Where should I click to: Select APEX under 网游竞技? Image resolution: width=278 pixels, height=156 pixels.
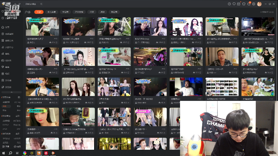tap(5, 129)
